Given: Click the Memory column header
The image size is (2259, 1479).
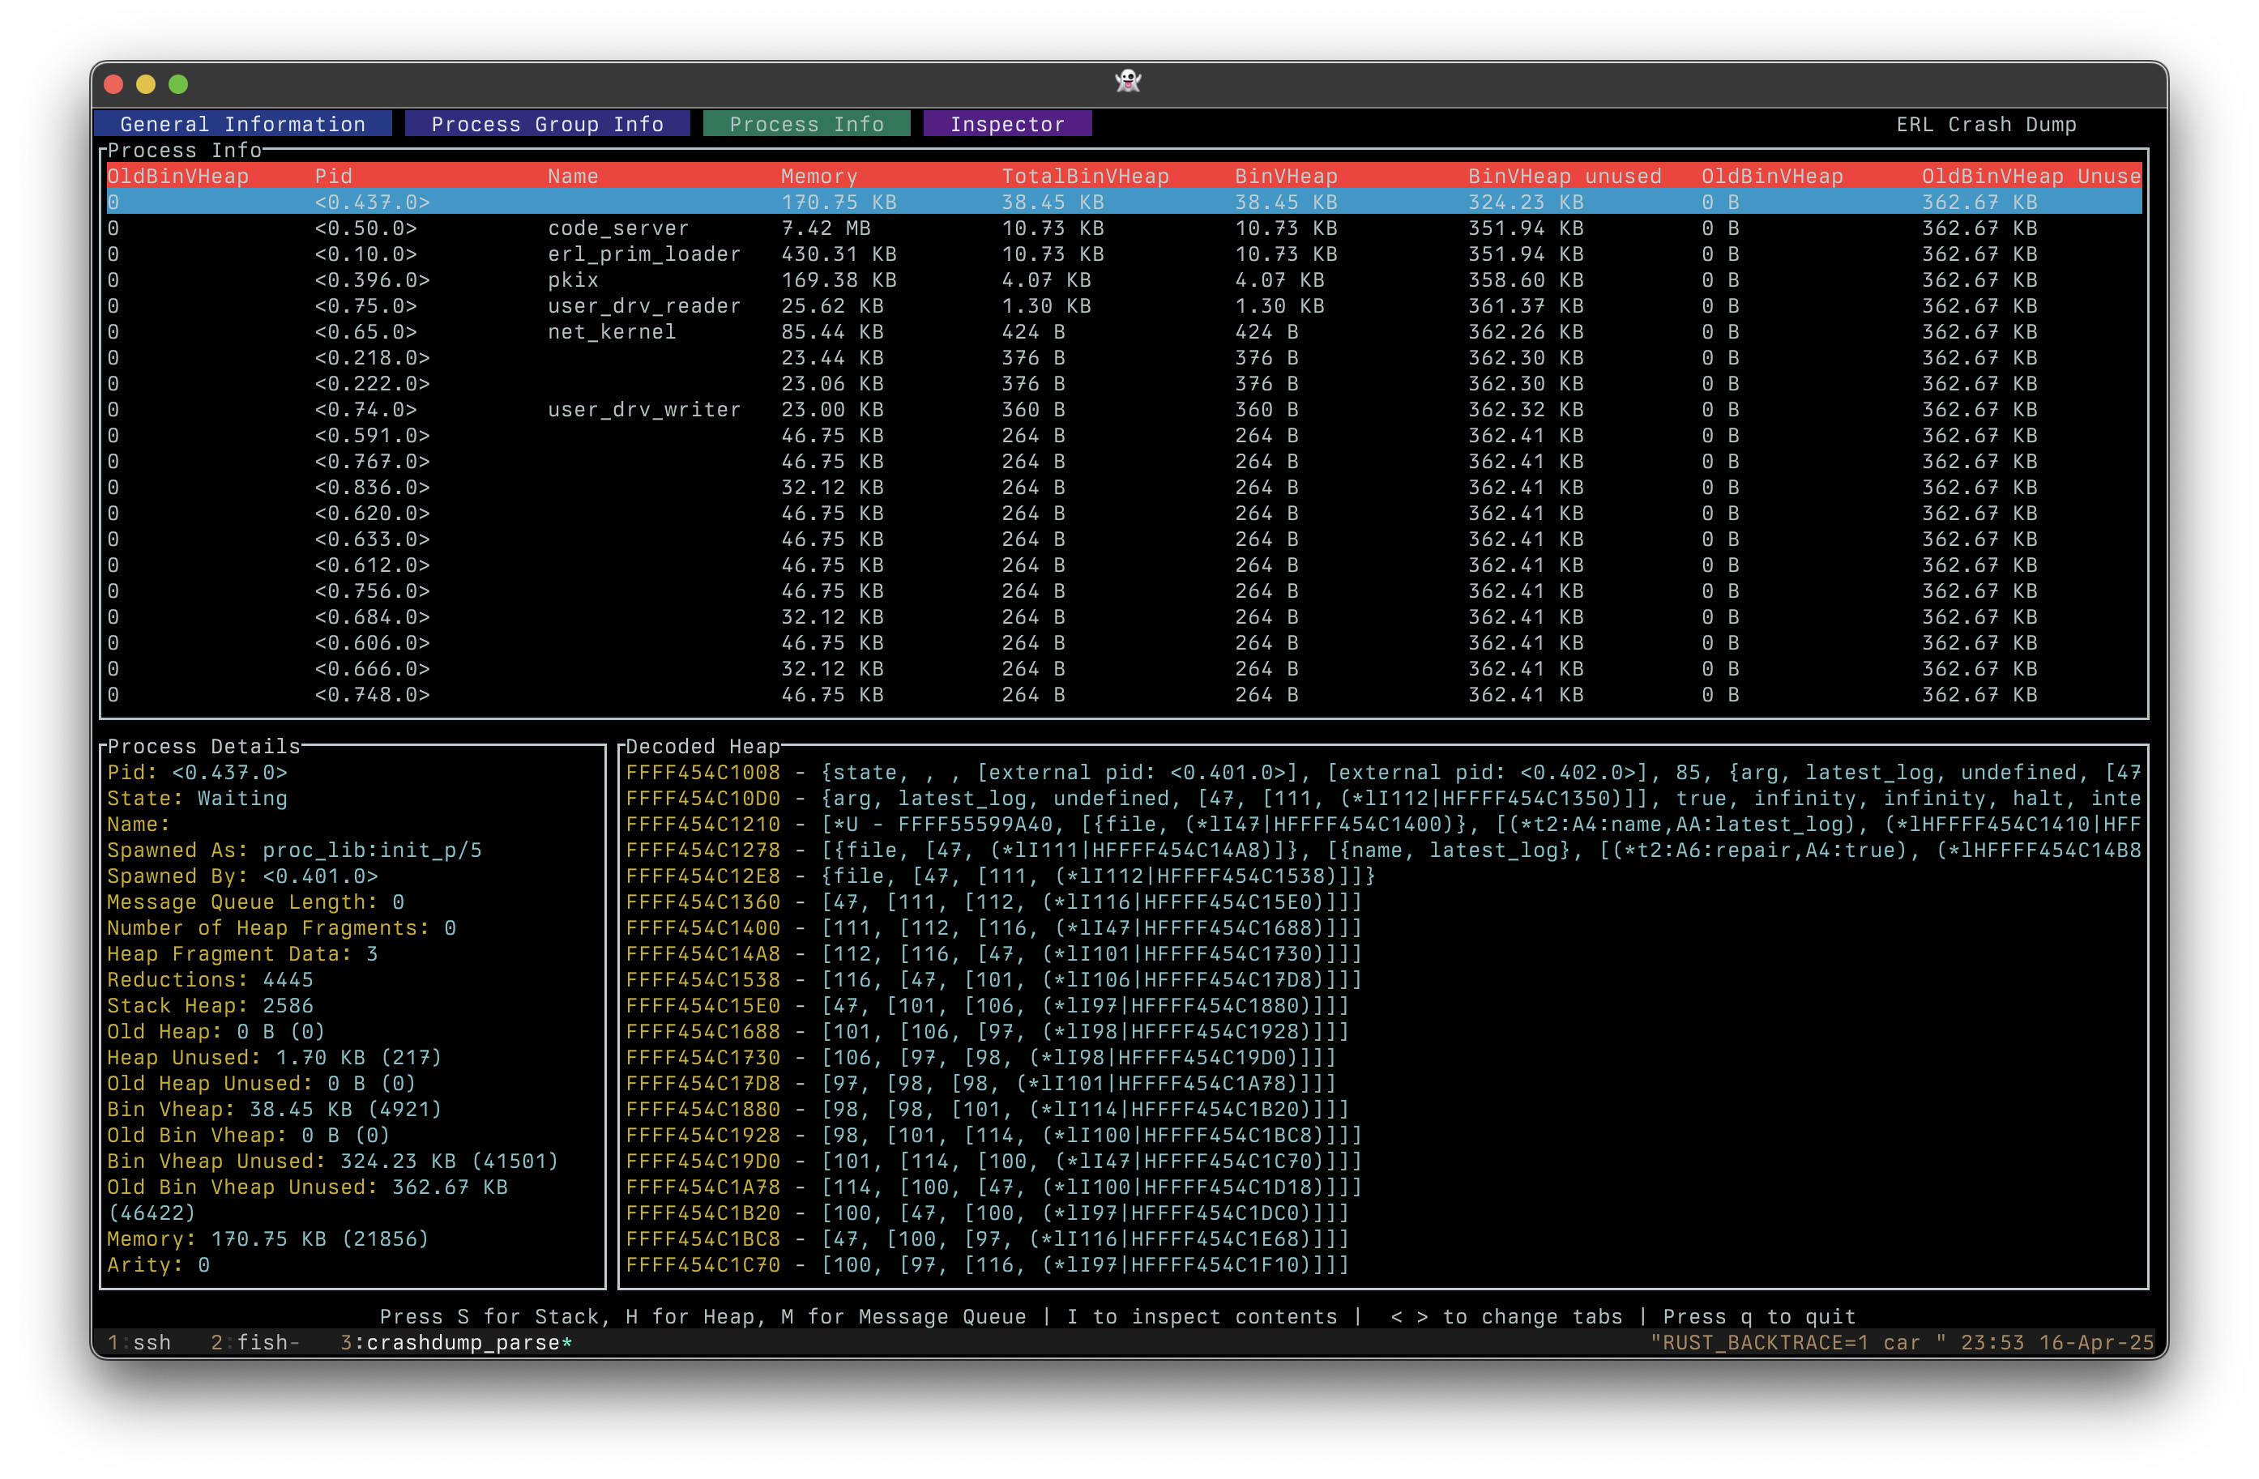Looking at the screenshot, I should pyautogui.click(x=818, y=177).
